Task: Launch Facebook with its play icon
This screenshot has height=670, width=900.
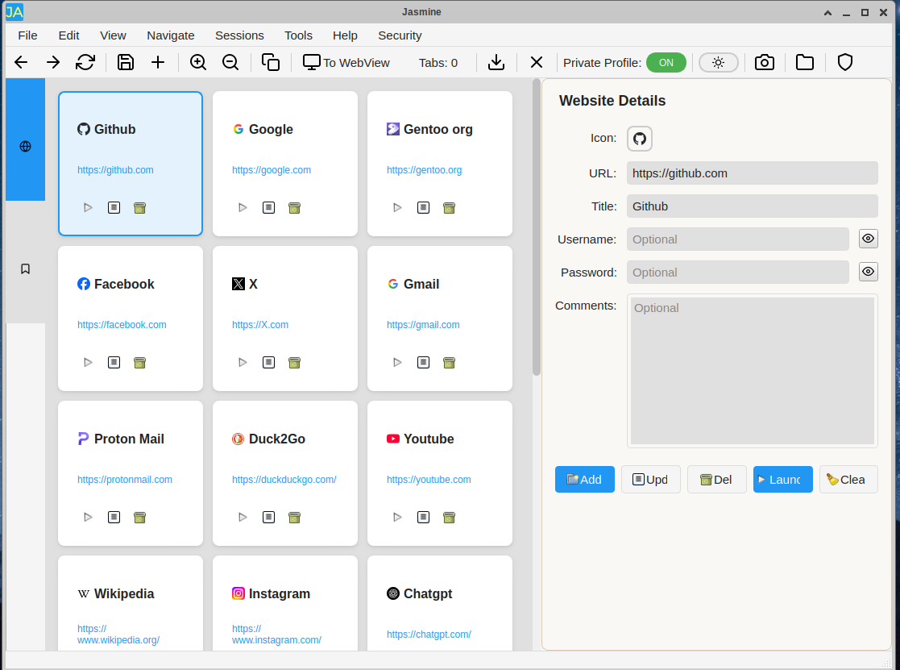Action: 88,362
